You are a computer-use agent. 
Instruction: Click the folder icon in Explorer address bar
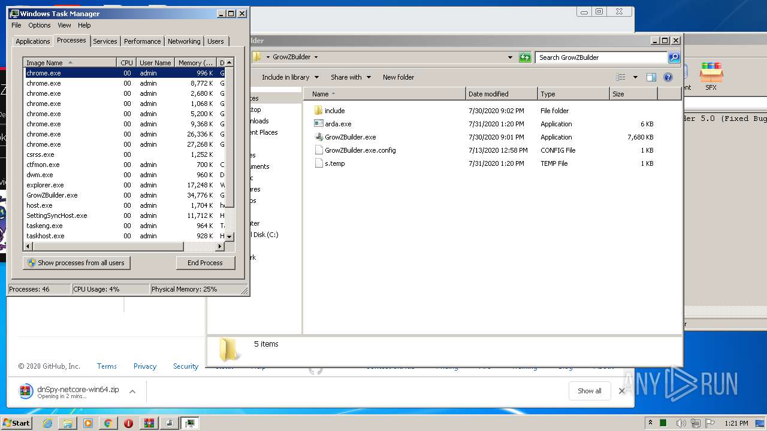(x=257, y=57)
